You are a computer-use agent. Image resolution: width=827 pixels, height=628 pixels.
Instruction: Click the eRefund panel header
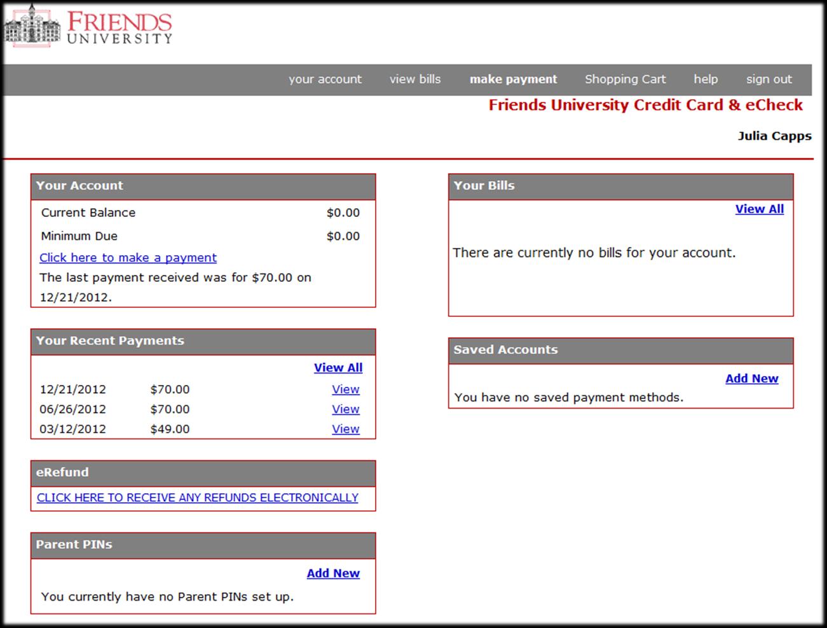pos(203,473)
